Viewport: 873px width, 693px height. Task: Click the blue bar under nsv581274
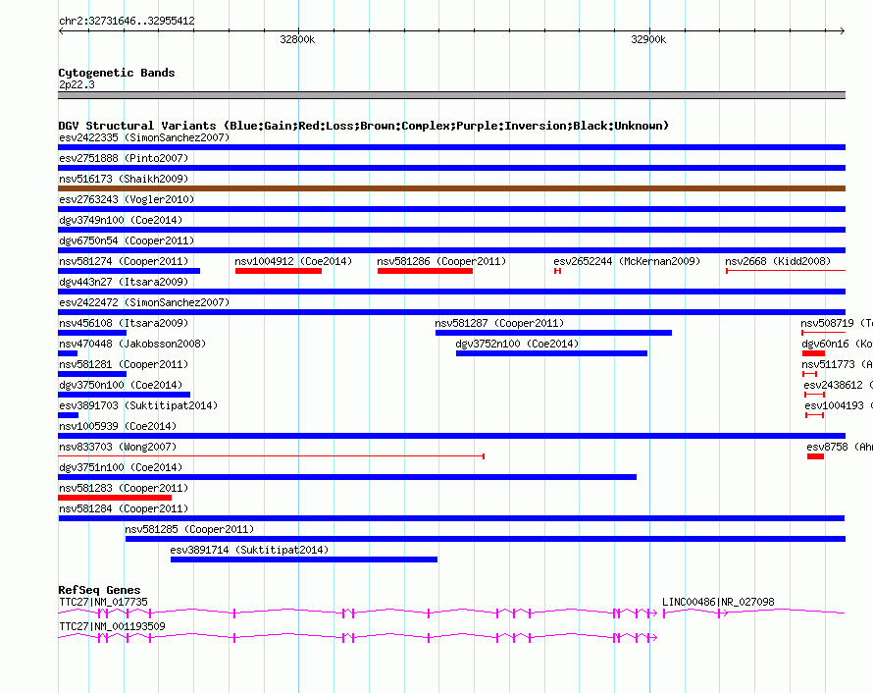pyautogui.click(x=128, y=271)
